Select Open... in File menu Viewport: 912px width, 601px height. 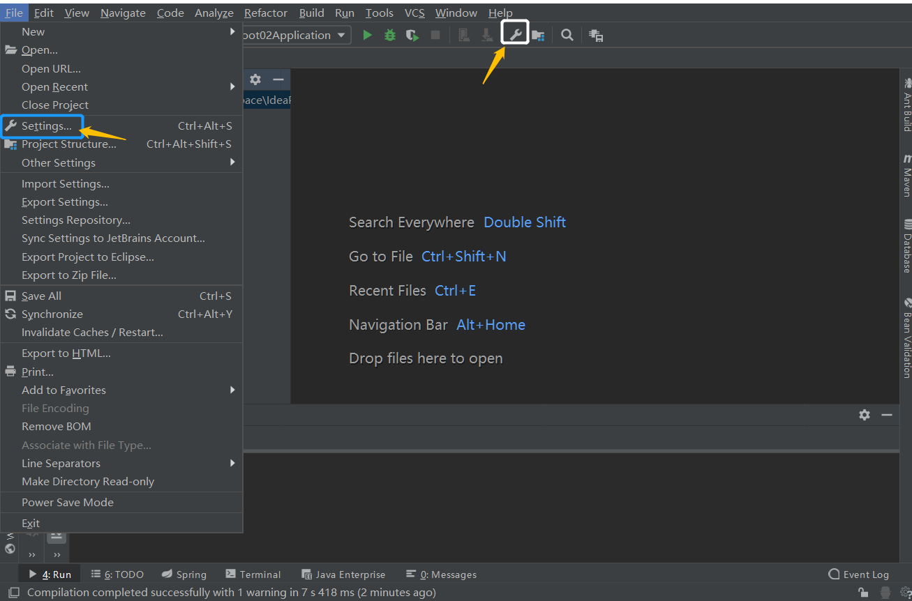click(121, 50)
